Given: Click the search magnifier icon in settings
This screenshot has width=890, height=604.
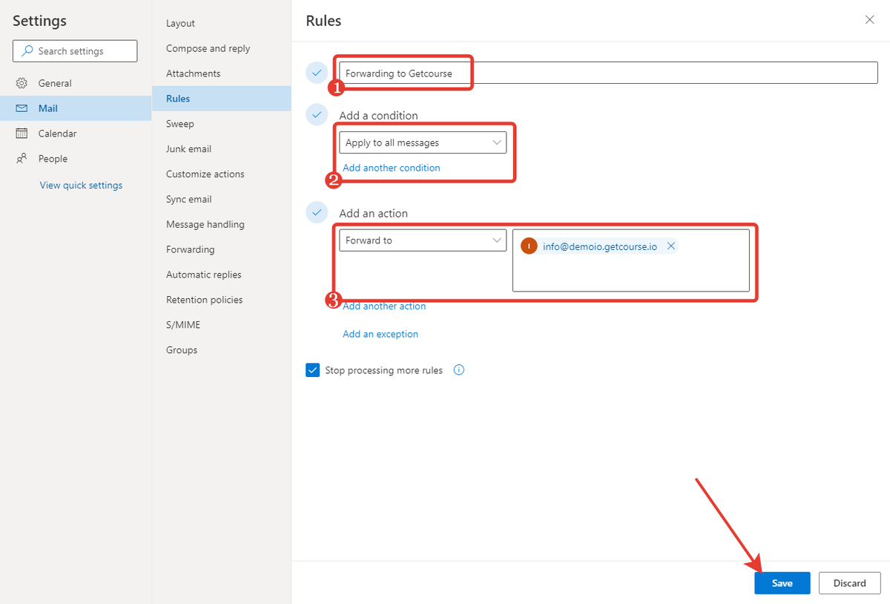Looking at the screenshot, I should click(27, 51).
